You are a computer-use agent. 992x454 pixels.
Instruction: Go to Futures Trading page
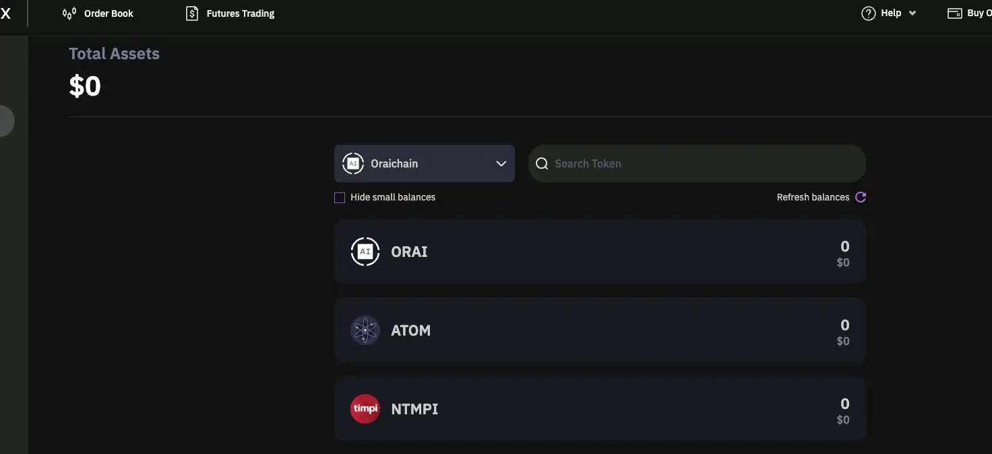241,13
